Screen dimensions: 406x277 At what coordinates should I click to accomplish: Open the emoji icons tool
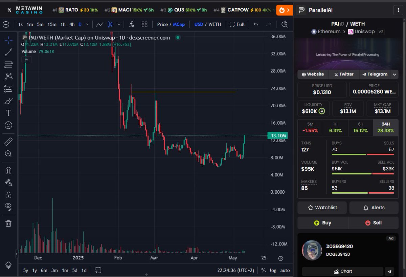(8, 125)
